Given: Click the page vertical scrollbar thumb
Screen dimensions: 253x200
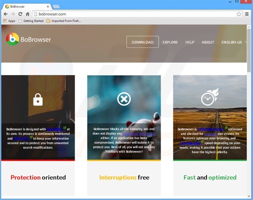Looking at the screenshot, I should pos(249,51).
